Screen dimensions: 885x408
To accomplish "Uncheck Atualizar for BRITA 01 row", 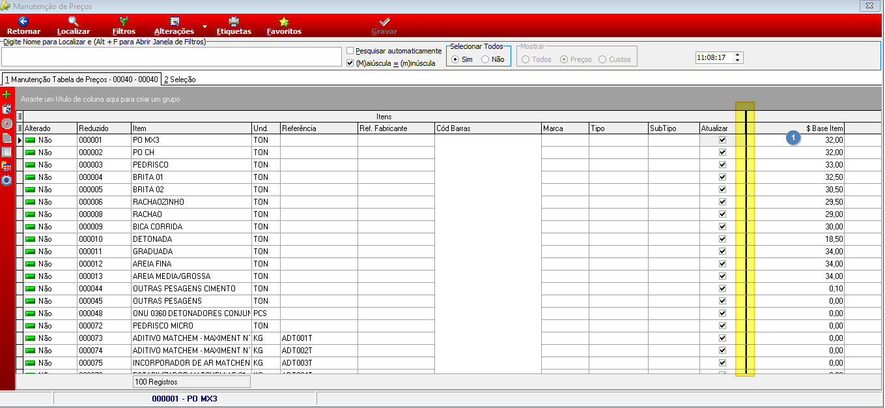I will (x=722, y=177).
